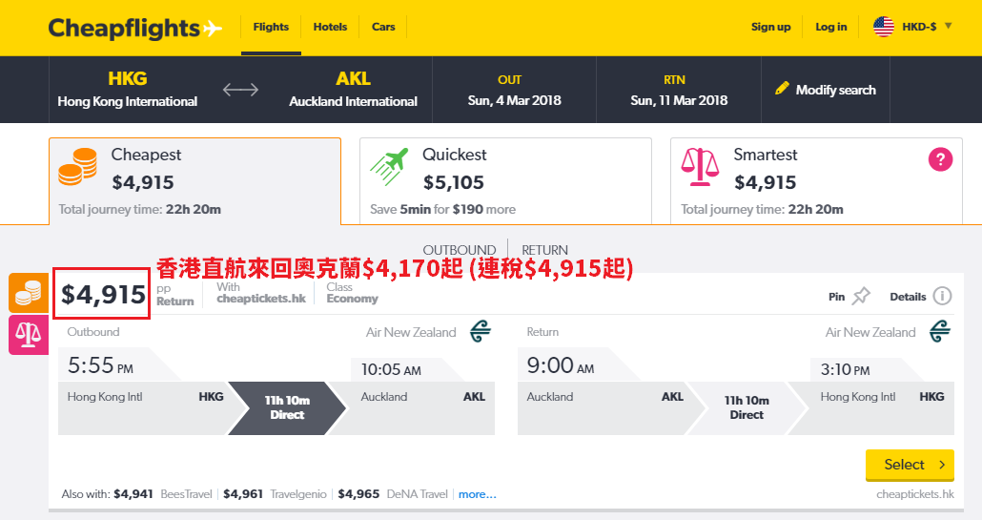This screenshot has height=520, width=982.
Task: Click cheaptickets.hk text below Select button
Action: (915, 494)
